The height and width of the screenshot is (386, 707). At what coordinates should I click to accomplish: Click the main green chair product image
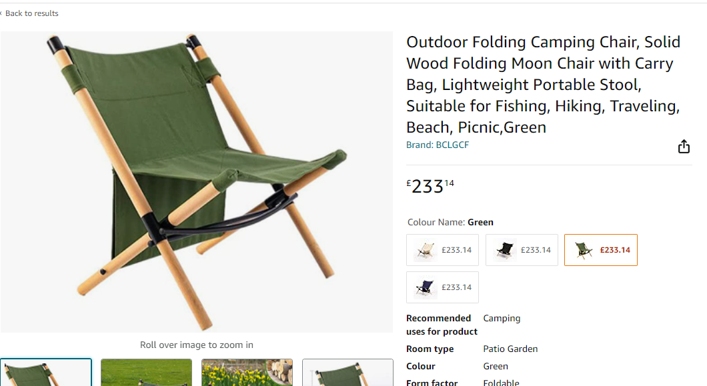(197, 182)
